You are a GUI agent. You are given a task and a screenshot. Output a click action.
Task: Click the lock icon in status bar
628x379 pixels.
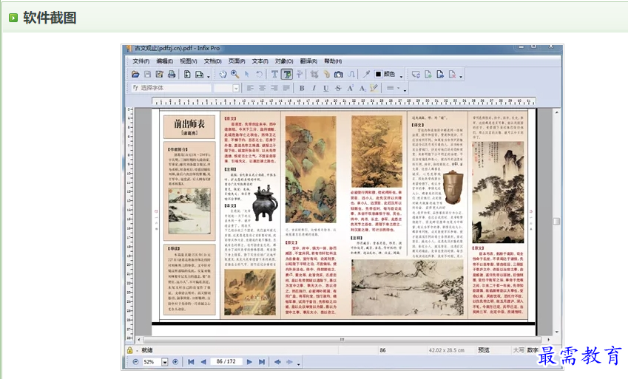129,350
